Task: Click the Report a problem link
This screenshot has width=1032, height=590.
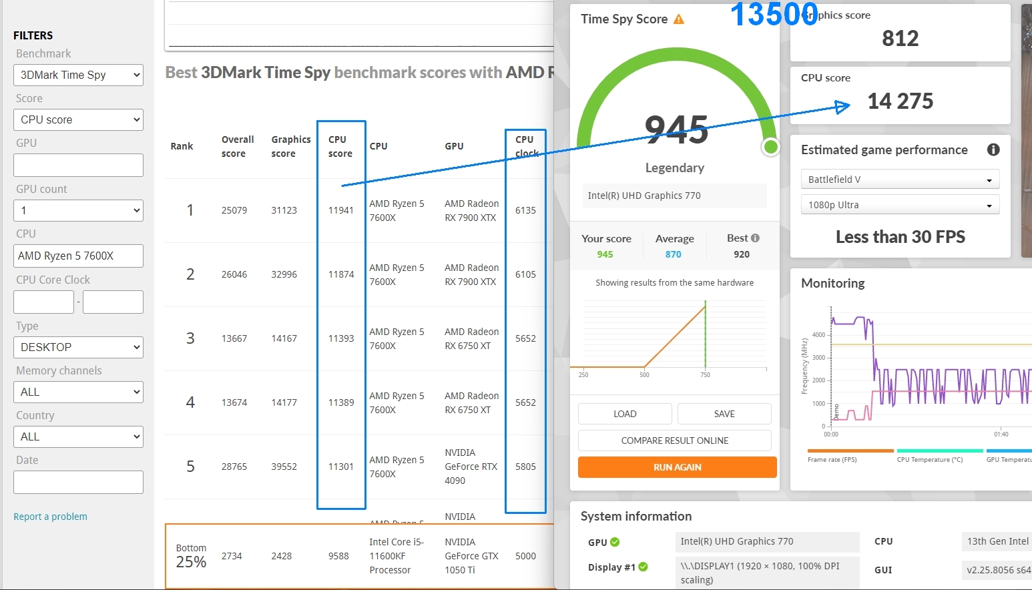Action: [x=50, y=517]
